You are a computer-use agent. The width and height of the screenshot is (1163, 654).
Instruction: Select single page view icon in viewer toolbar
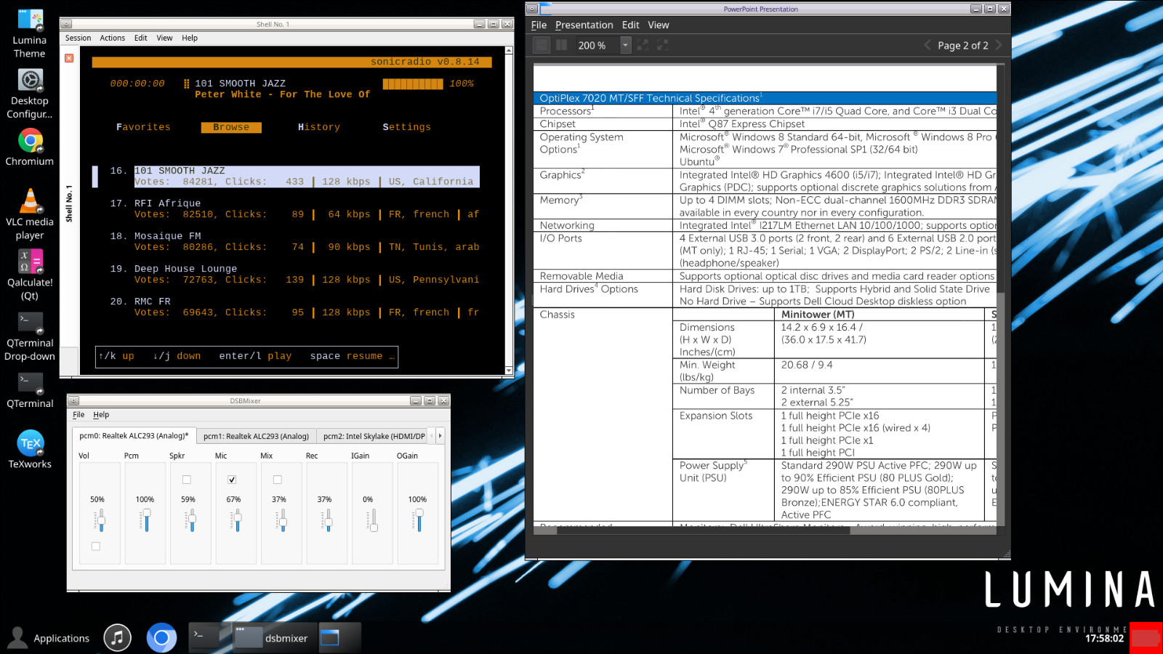click(542, 45)
